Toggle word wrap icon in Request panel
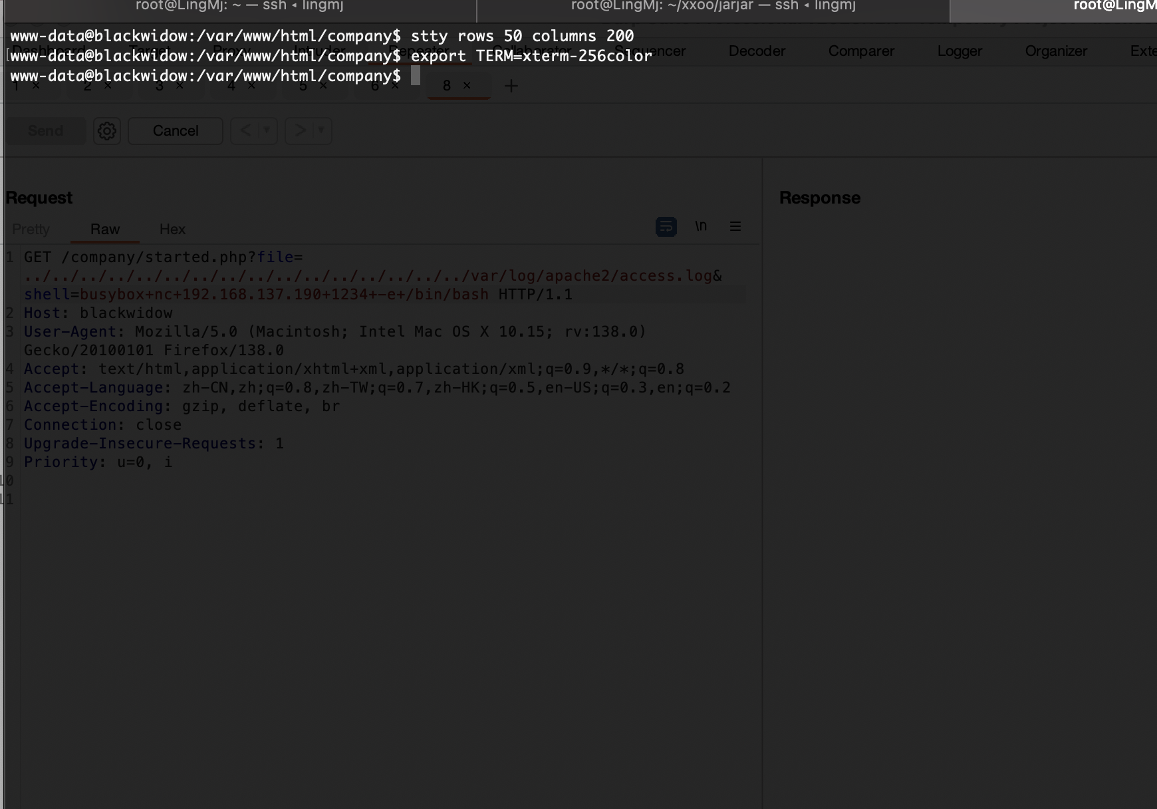Screen dimensions: 1157x809 pyautogui.click(x=666, y=227)
